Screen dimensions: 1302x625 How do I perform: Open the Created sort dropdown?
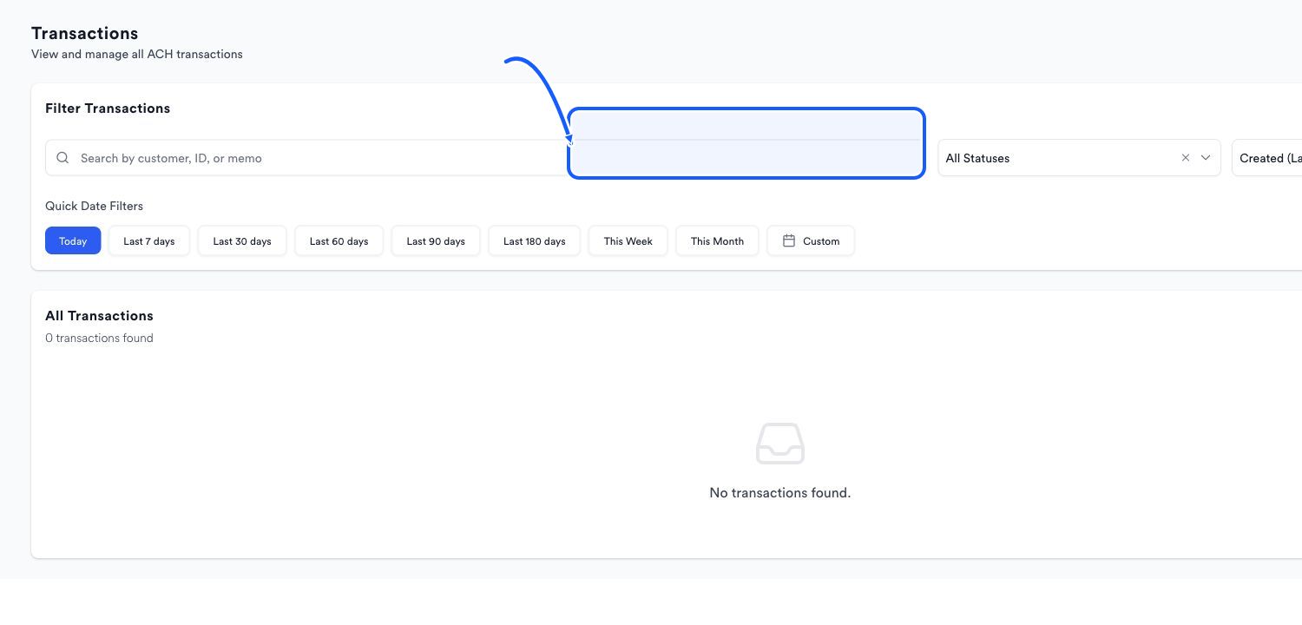(x=1266, y=158)
